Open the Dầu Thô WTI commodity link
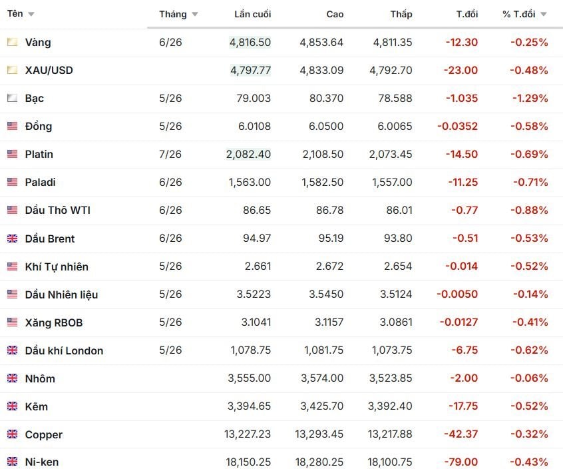This screenshot has height=475, width=563. coord(57,210)
